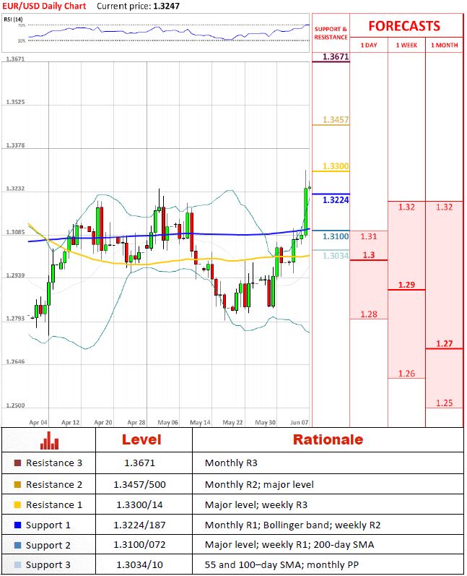Click rationale 'Monthly R1; Bollinger band; weekly R2'
Screen dimensions: 467x576
pyautogui.click(x=293, y=525)
